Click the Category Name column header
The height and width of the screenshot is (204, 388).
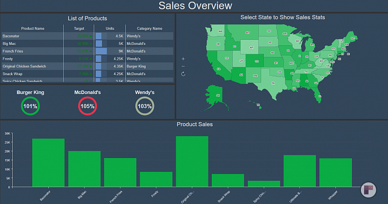[150, 29]
